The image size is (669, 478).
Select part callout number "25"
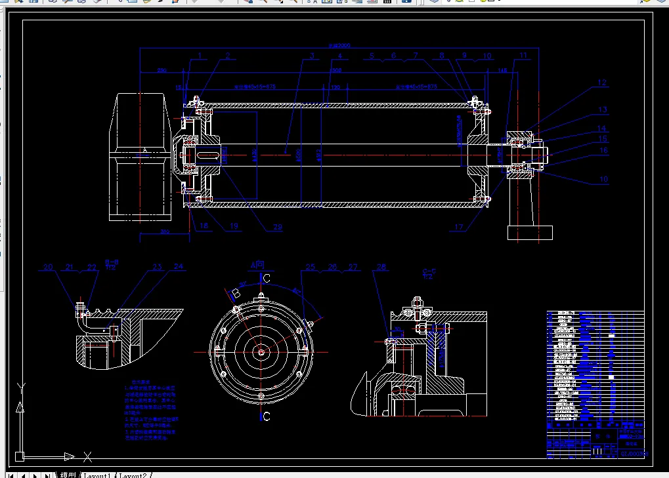pos(310,267)
